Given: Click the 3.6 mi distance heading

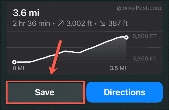Looking at the screenshot, I should pos(26,13).
